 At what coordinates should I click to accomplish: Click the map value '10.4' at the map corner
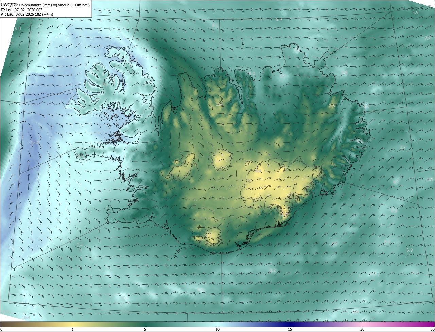click(x=26, y=318)
